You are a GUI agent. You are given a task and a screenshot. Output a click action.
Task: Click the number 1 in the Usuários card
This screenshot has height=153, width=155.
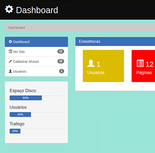pyautogui.click(x=98, y=64)
